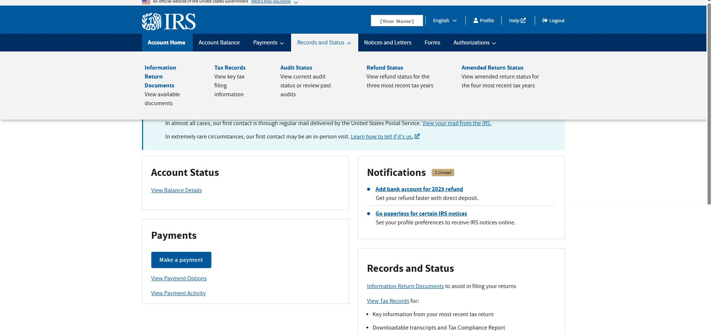The image size is (712, 334).
Task: Click "Here's how you know" link text
Action: coord(271,2)
